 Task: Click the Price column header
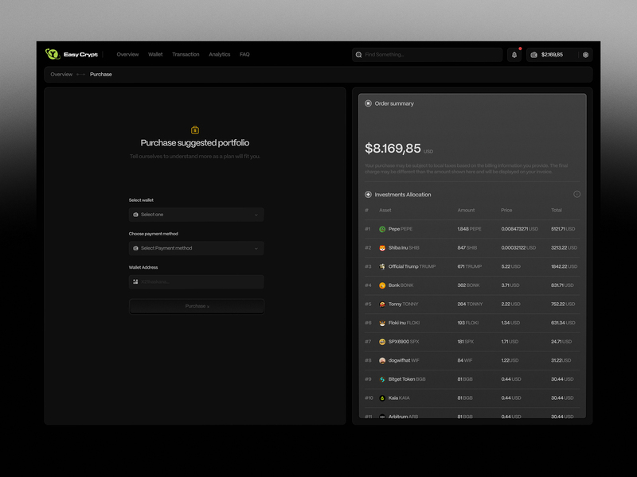pos(506,210)
